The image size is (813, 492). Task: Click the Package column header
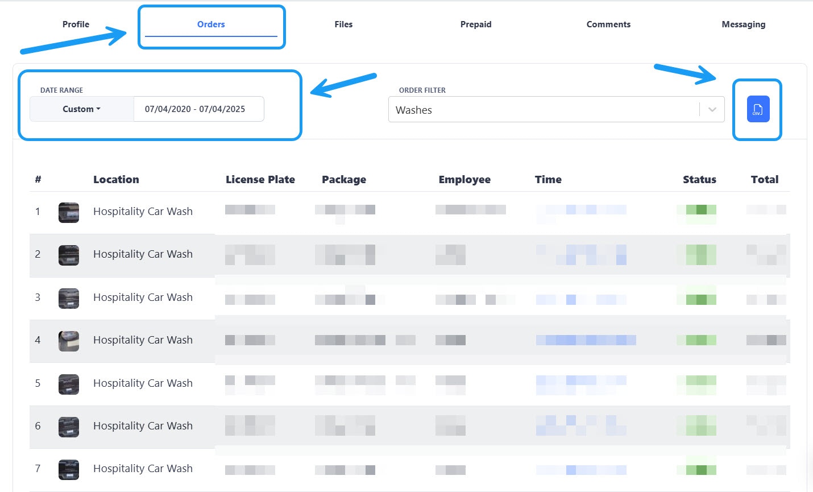pos(344,180)
